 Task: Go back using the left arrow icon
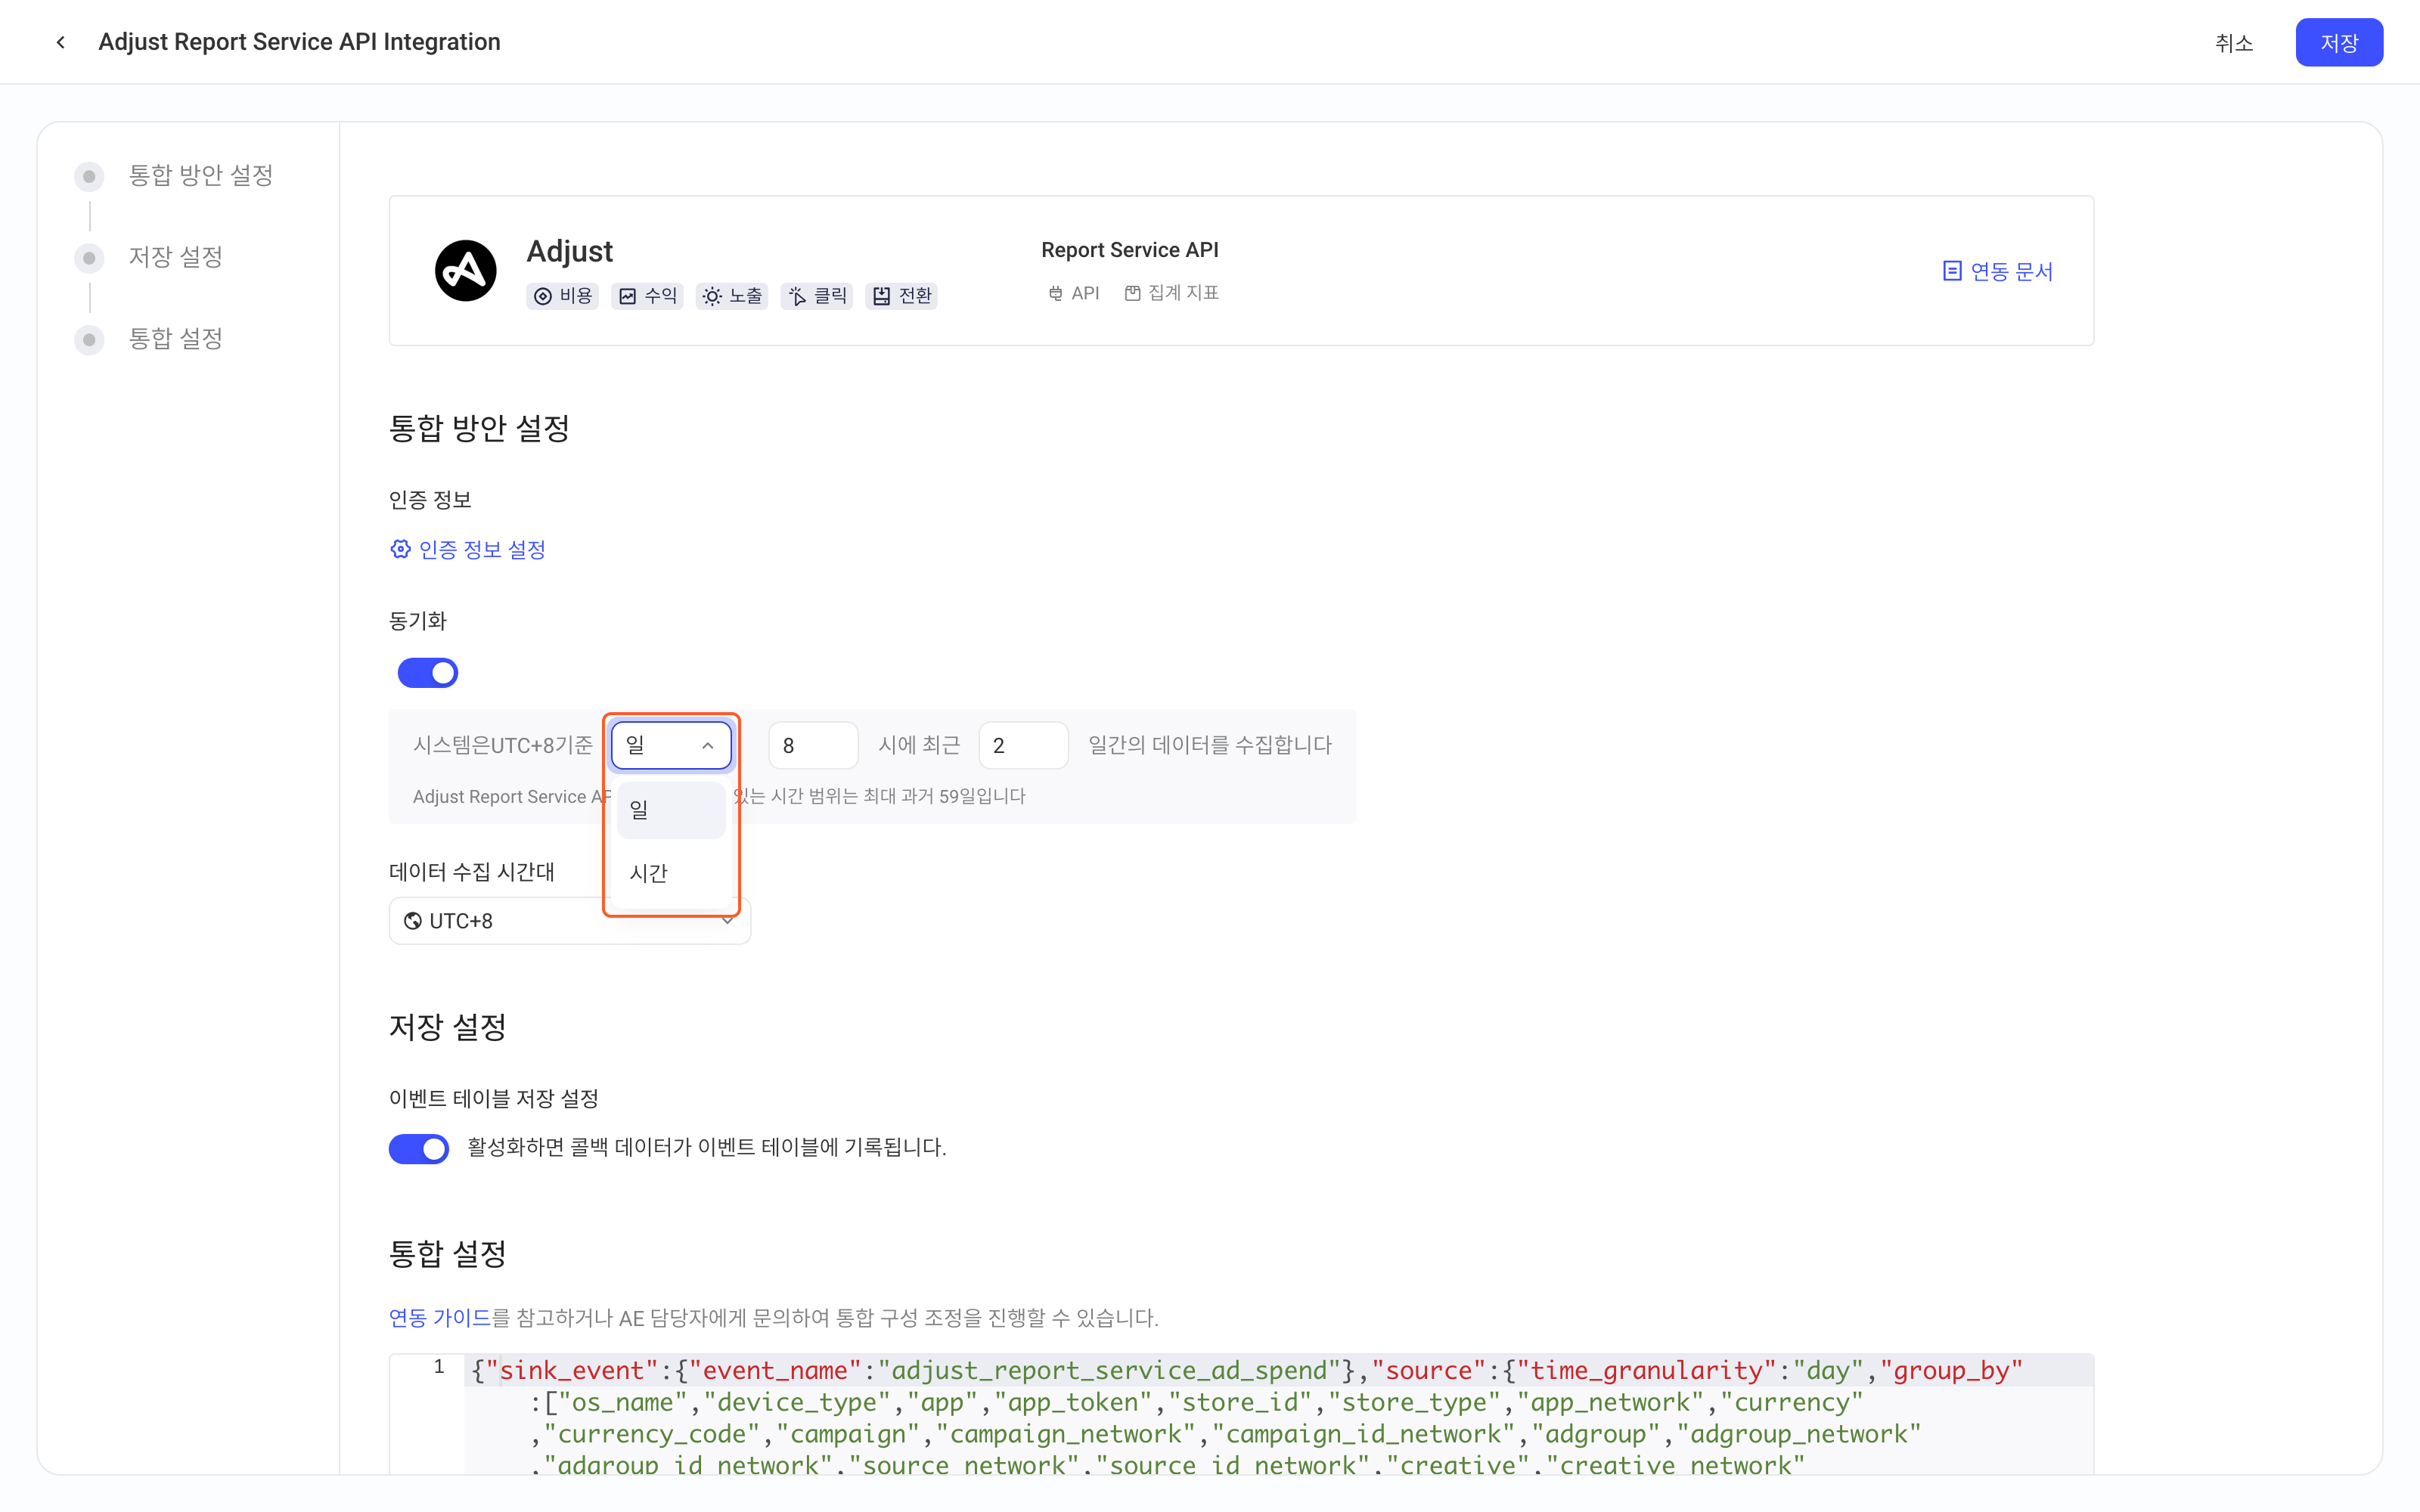[61, 42]
